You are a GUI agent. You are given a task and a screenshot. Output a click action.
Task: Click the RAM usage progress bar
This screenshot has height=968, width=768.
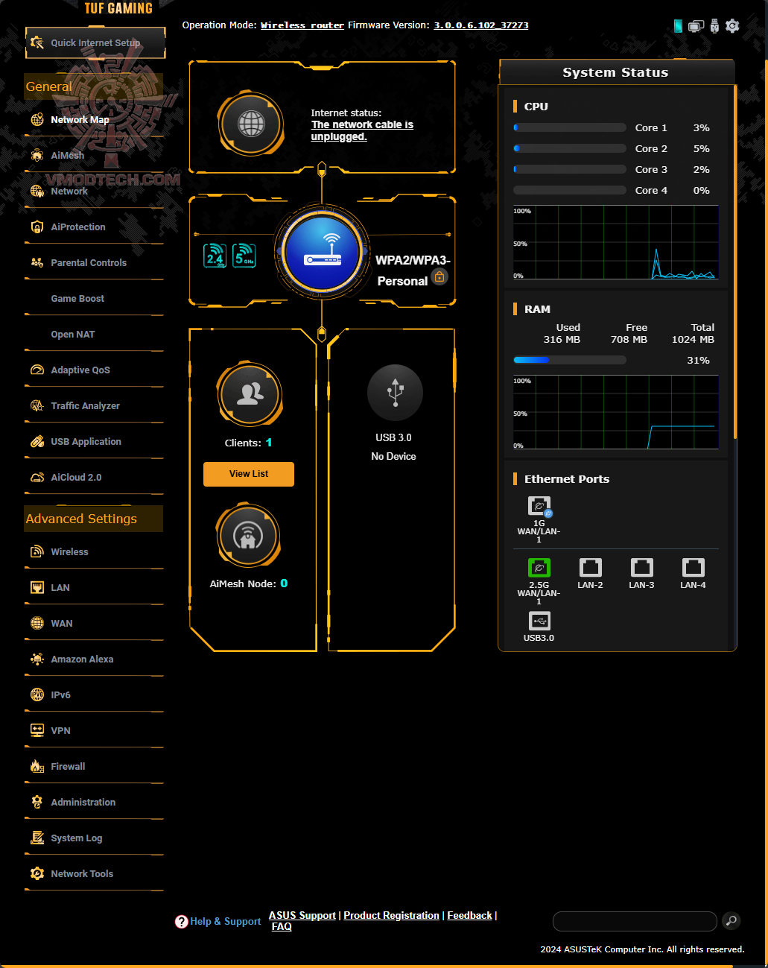click(570, 360)
